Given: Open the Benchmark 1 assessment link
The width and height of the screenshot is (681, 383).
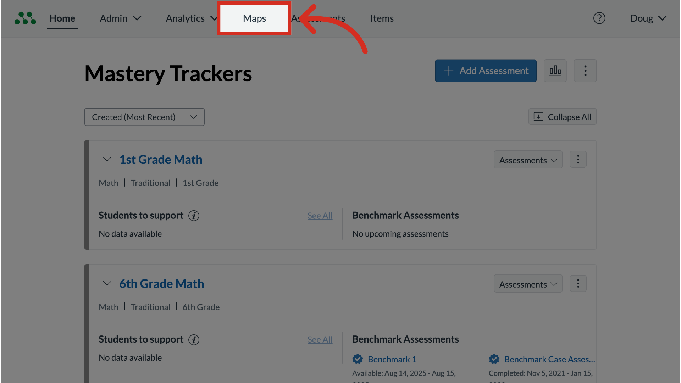Looking at the screenshot, I should point(392,359).
